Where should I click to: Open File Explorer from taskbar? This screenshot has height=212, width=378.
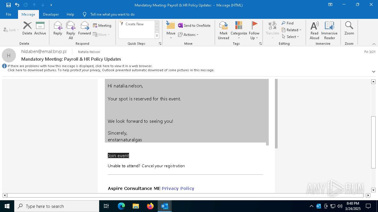[x=136, y=206]
